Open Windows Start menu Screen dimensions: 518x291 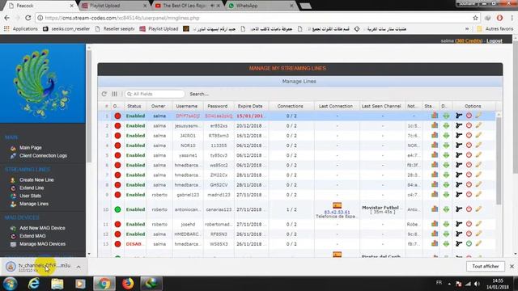pyautogui.click(x=11, y=284)
